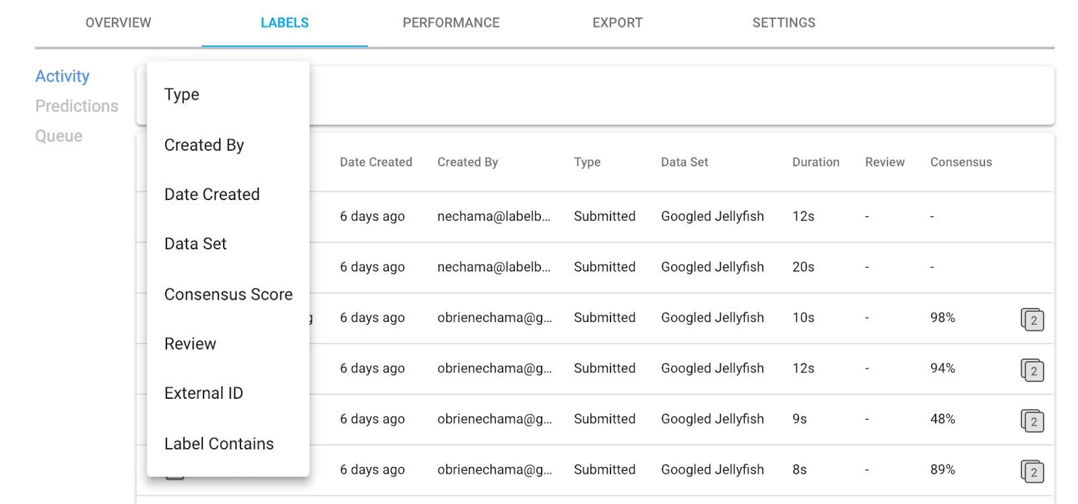Pick the External ID filter option
1078x504 pixels.
[203, 393]
